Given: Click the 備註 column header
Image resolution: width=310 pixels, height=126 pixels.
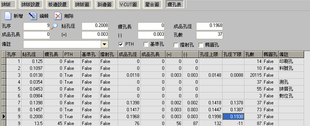Looking at the screenshot, I should [291, 54].
